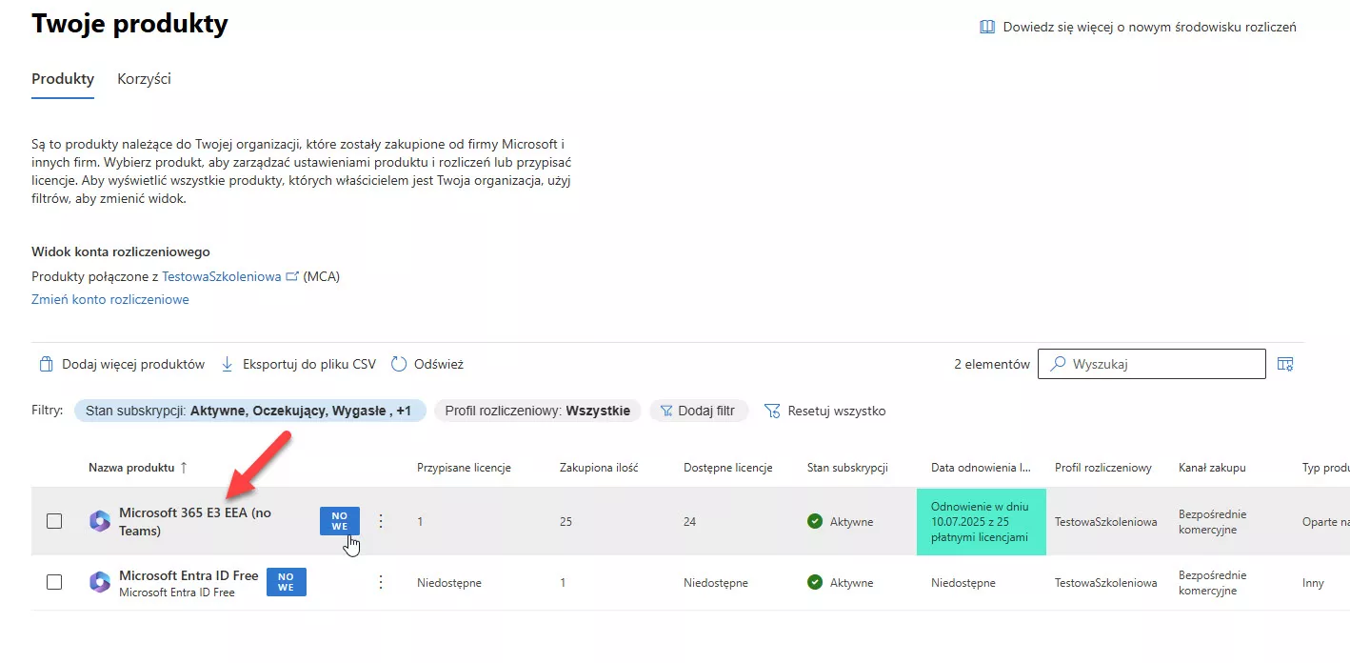Click the highlighted renewal date cell

(981, 522)
